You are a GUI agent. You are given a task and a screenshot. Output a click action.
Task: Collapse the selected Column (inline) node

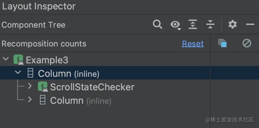click(18, 72)
